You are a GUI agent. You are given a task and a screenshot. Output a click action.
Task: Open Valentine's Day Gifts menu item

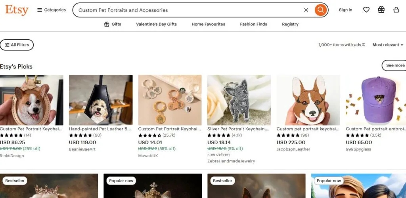tap(156, 24)
